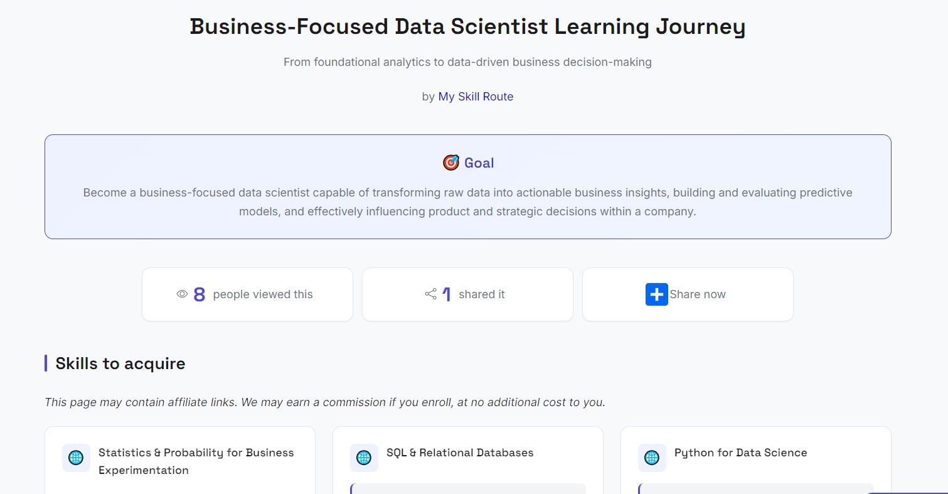Click the target icon beside Goal
948x494 pixels.
[x=451, y=163]
